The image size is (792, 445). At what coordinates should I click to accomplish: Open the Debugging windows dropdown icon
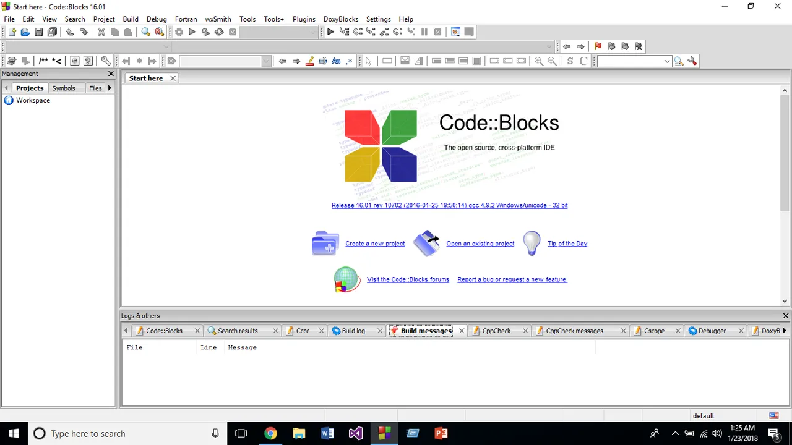coord(456,32)
